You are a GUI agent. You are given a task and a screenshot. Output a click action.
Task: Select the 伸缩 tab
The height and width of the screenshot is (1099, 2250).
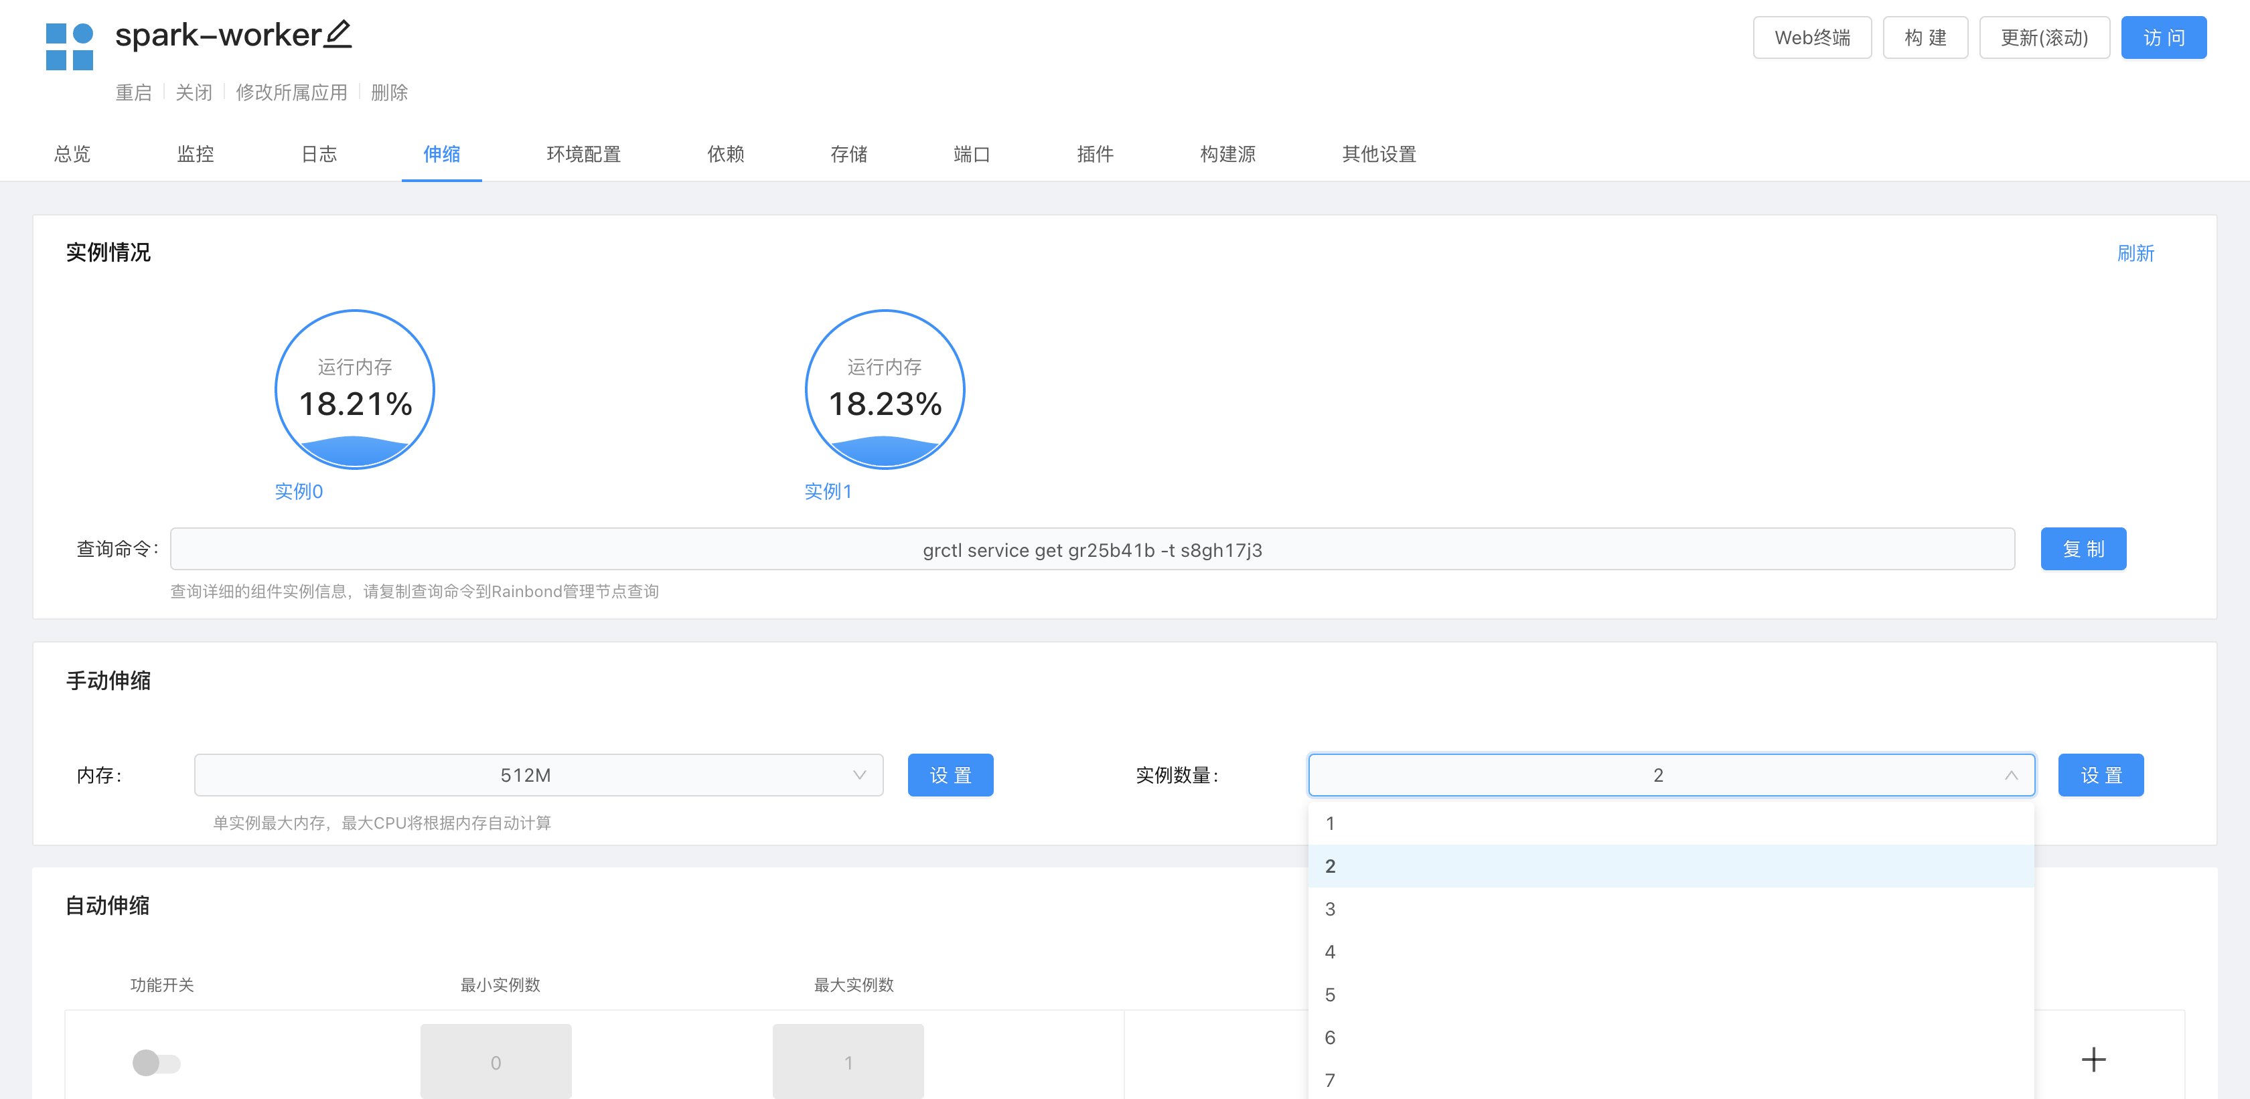coord(442,154)
